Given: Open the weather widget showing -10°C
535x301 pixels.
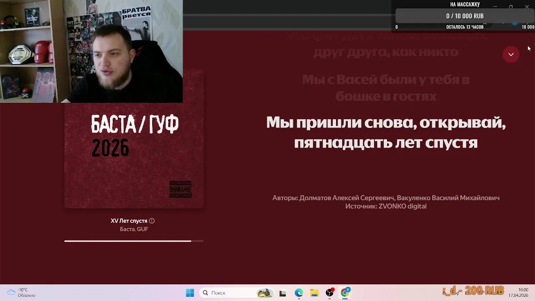Looking at the screenshot, I should tap(21, 293).
